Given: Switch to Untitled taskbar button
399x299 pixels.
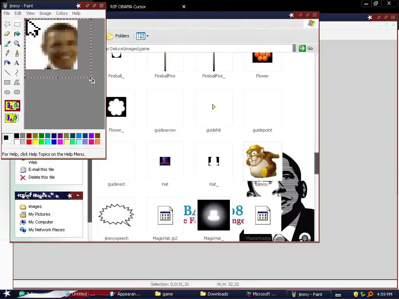Looking at the screenshot, I should pos(80,294).
